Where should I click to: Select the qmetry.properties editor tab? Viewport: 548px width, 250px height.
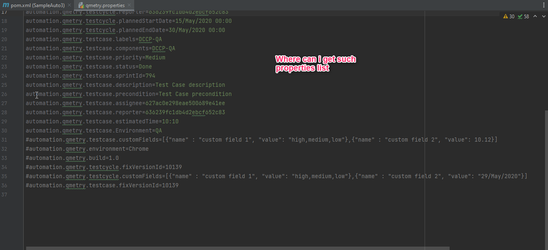(x=105, y=5)
